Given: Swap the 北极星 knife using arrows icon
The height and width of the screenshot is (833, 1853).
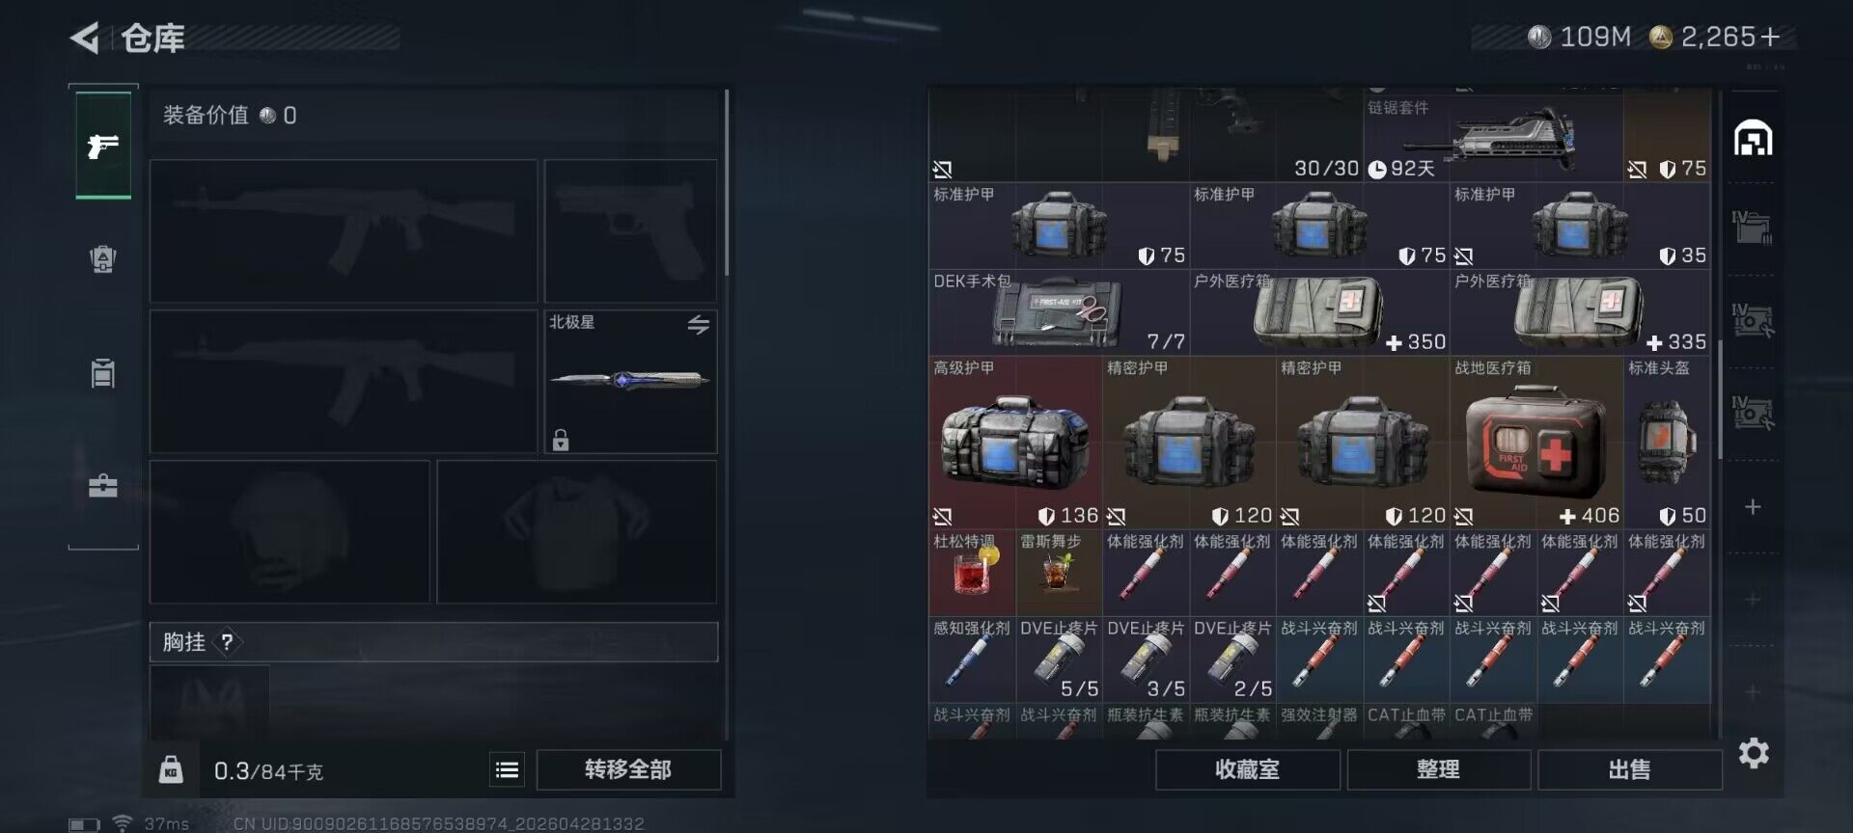Looking at the screenshot, I should (x=698, y=325).
